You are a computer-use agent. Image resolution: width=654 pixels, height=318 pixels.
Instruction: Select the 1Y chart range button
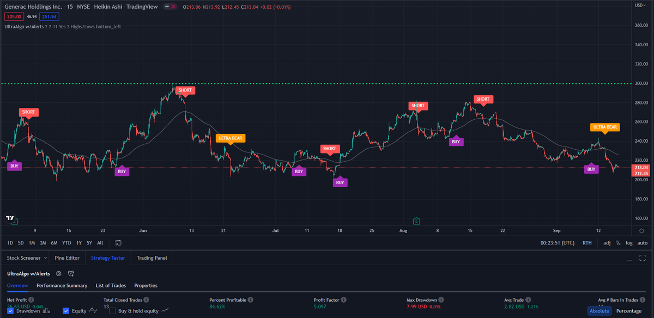pos(78,243)
